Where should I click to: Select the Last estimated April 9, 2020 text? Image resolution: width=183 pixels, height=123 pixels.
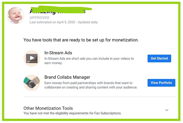click(52, 22)
